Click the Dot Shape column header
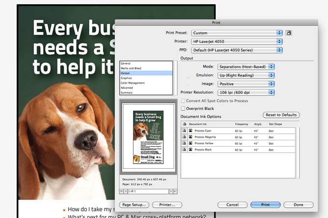This screenshot has height=218, width=328. pos(275,124)
